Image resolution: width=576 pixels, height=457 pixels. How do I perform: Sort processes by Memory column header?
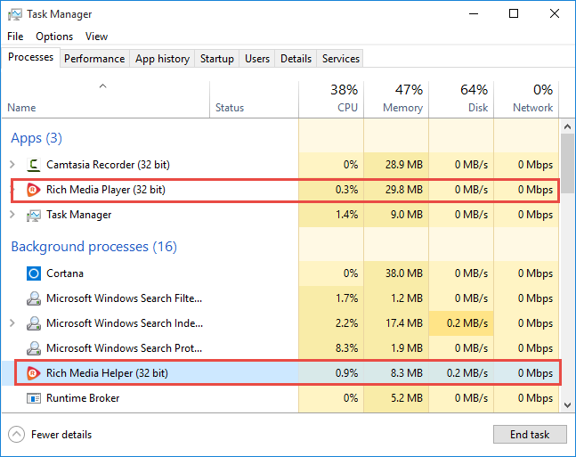point(395,99)
